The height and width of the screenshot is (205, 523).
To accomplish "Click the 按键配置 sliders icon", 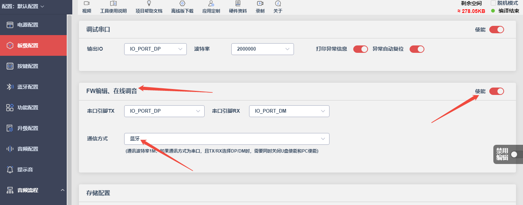I will point(10,66).
